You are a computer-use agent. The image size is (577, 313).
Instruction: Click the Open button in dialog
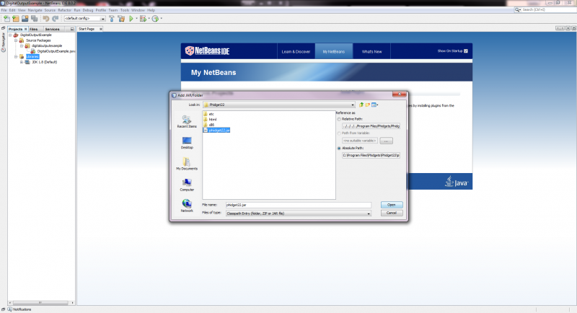pos(392,205)
